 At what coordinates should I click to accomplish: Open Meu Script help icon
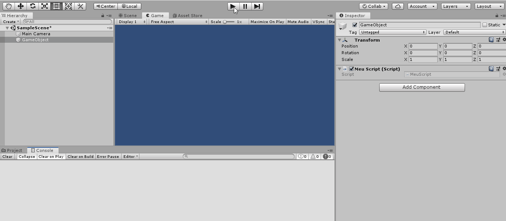491,69
